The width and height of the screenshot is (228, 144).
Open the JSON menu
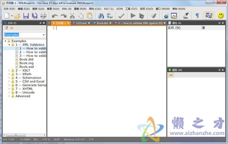pyautogui.click(x=119, y=9)
